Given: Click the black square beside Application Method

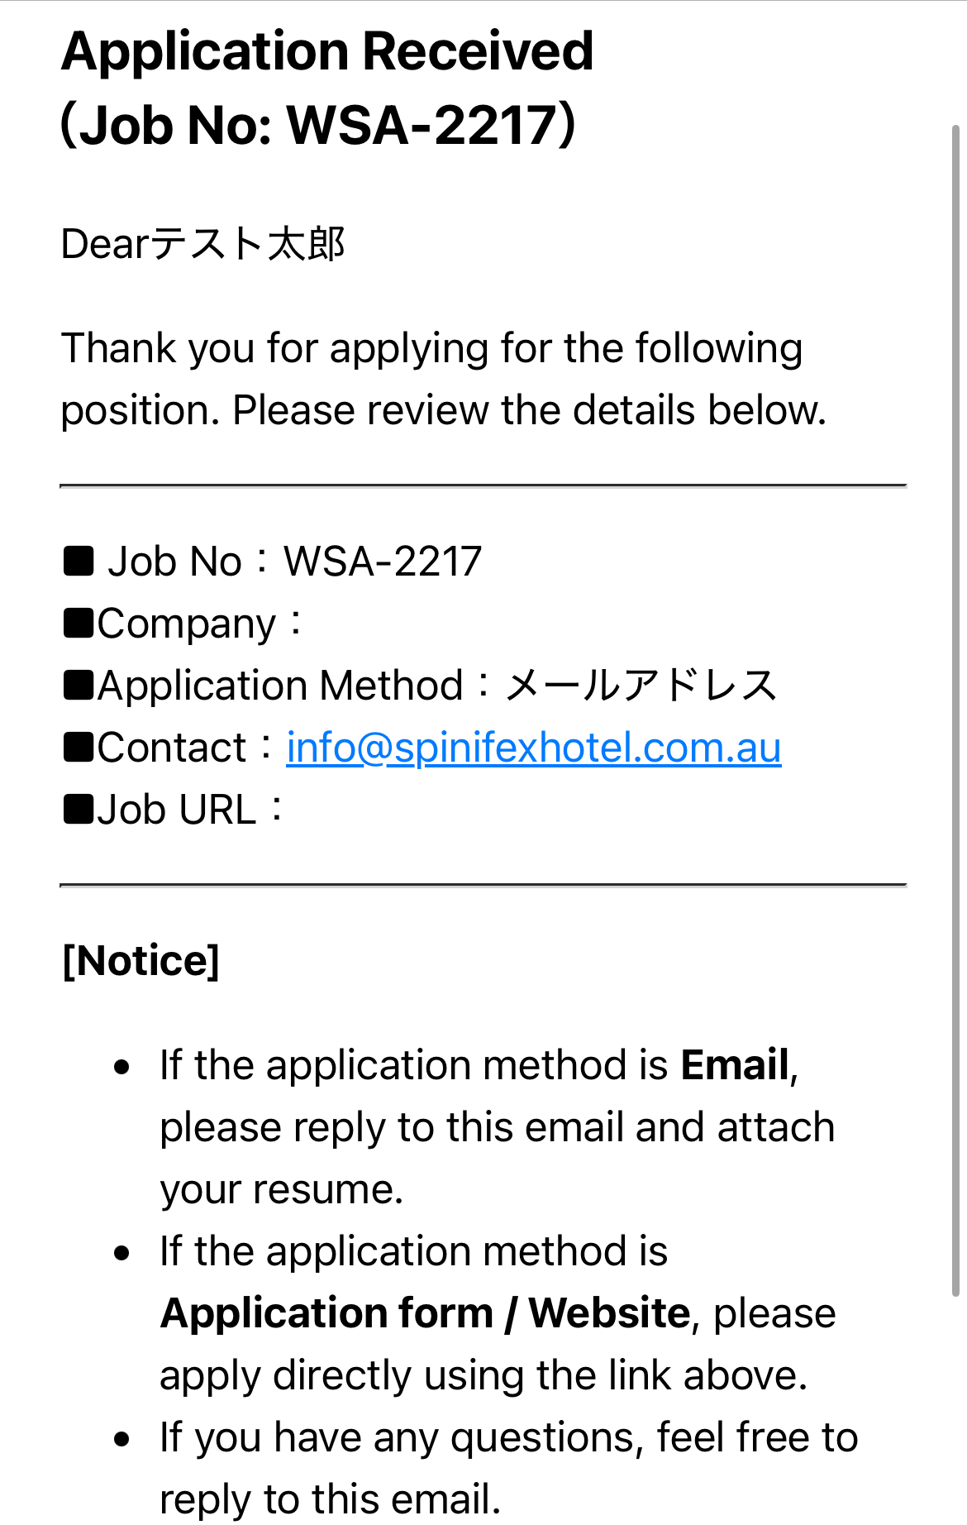Looking at the screenshot, I should 79,685.
